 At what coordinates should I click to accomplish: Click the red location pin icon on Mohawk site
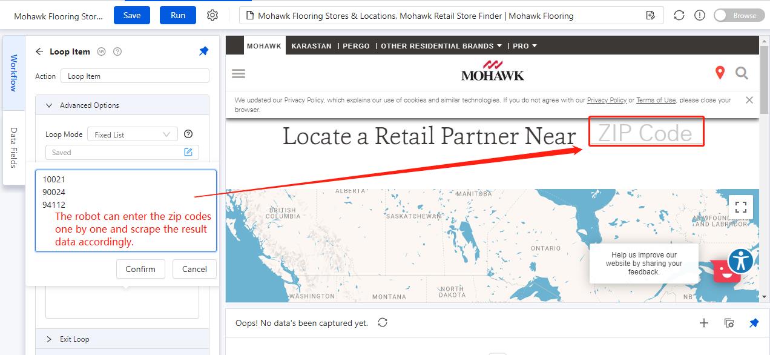coord(720,73)
